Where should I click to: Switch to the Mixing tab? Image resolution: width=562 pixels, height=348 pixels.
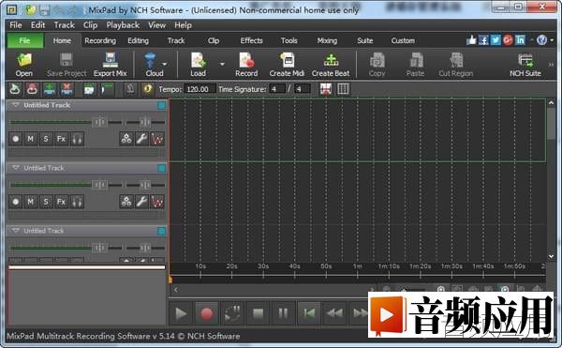pyautogui.click(x=327, y=40)
